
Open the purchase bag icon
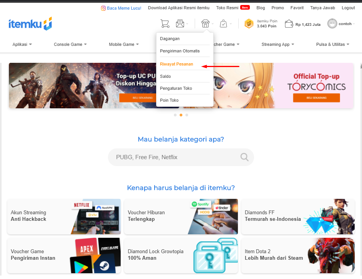(x=224, y=24)
